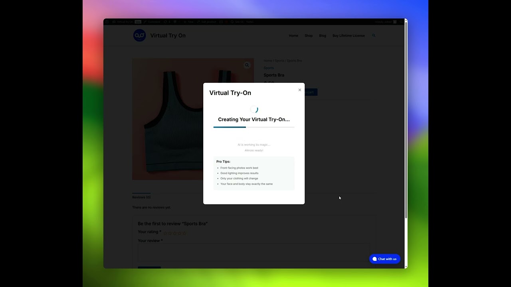The width and height of the screenshot is (511, 287).
Task: Click the browser page vertical scrollbar
Action: 406,120
